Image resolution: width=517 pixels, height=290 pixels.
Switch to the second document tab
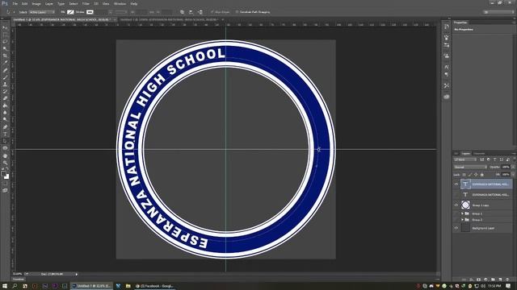(169, 19)
